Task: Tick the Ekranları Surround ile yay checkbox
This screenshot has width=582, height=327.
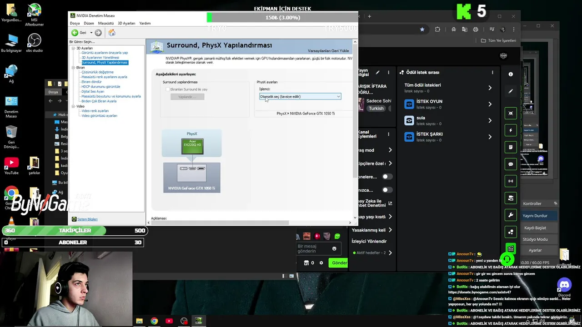Action: (x=168, y=89)
